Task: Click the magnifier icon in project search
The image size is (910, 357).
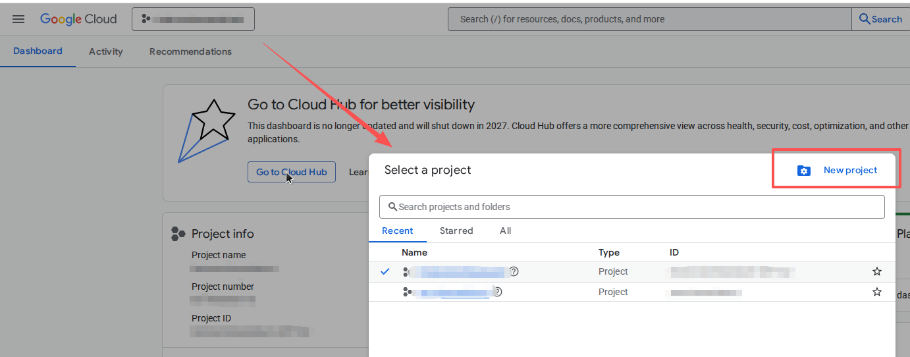Action: [392, 207]
